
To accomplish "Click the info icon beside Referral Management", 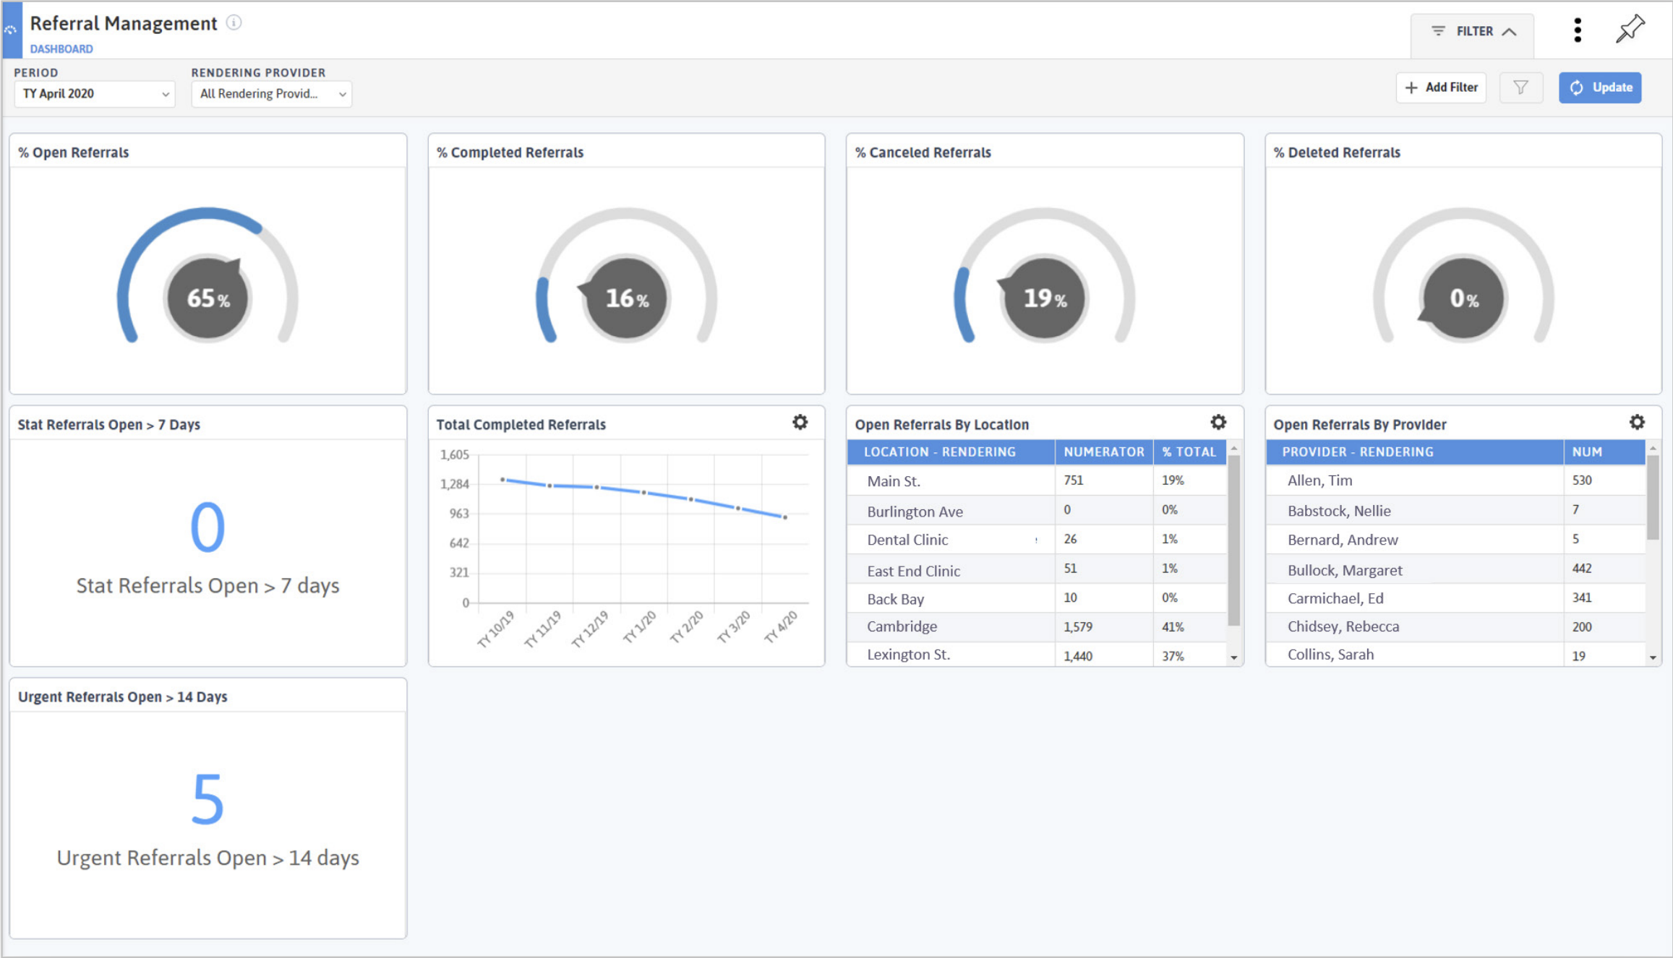I will pos(234,22).
